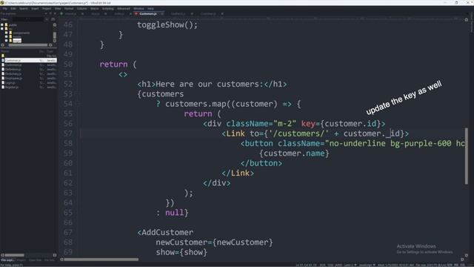Expand the public folder node
Screen dimensions: 474x267
tap(2, 25)
